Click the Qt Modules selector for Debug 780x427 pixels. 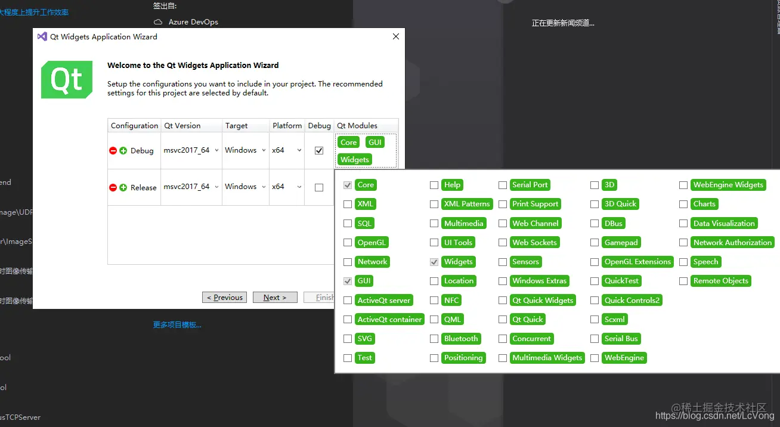tap(366, 151)
